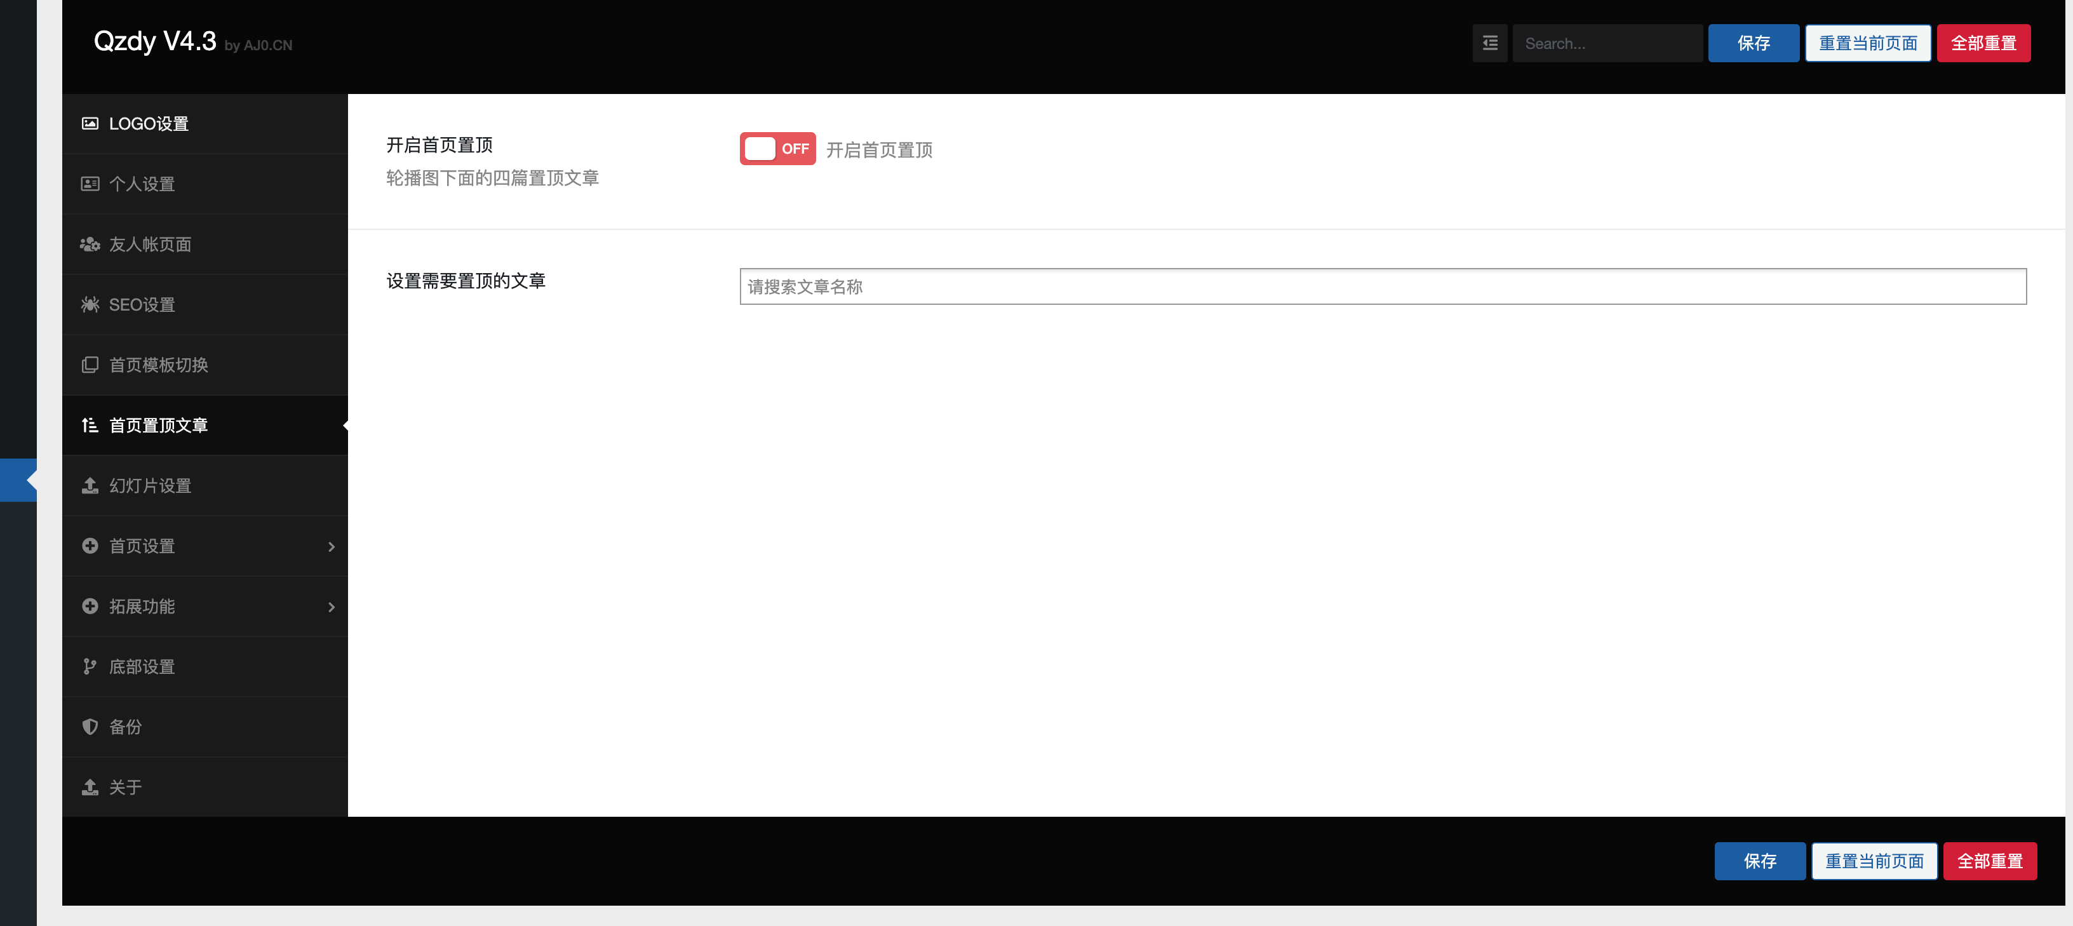This screenshot has width=2073, height=926.
Task: Click the 关于 upload icon
Action: 90,788
